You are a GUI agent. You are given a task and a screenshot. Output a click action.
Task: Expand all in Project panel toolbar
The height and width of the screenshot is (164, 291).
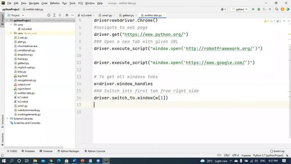coord(54,15)
